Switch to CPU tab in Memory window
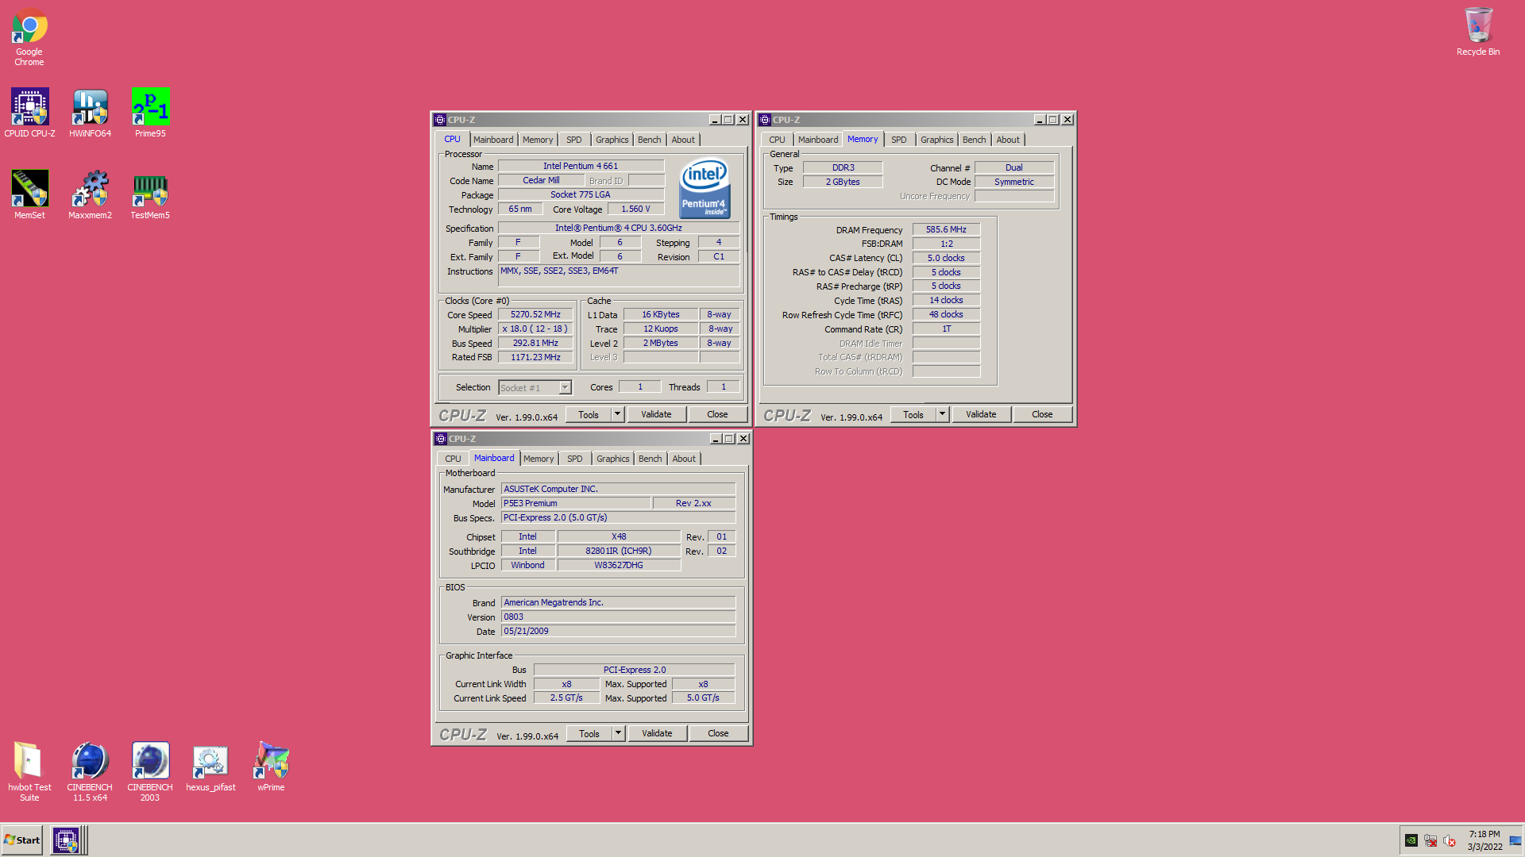 coord(777,140)
